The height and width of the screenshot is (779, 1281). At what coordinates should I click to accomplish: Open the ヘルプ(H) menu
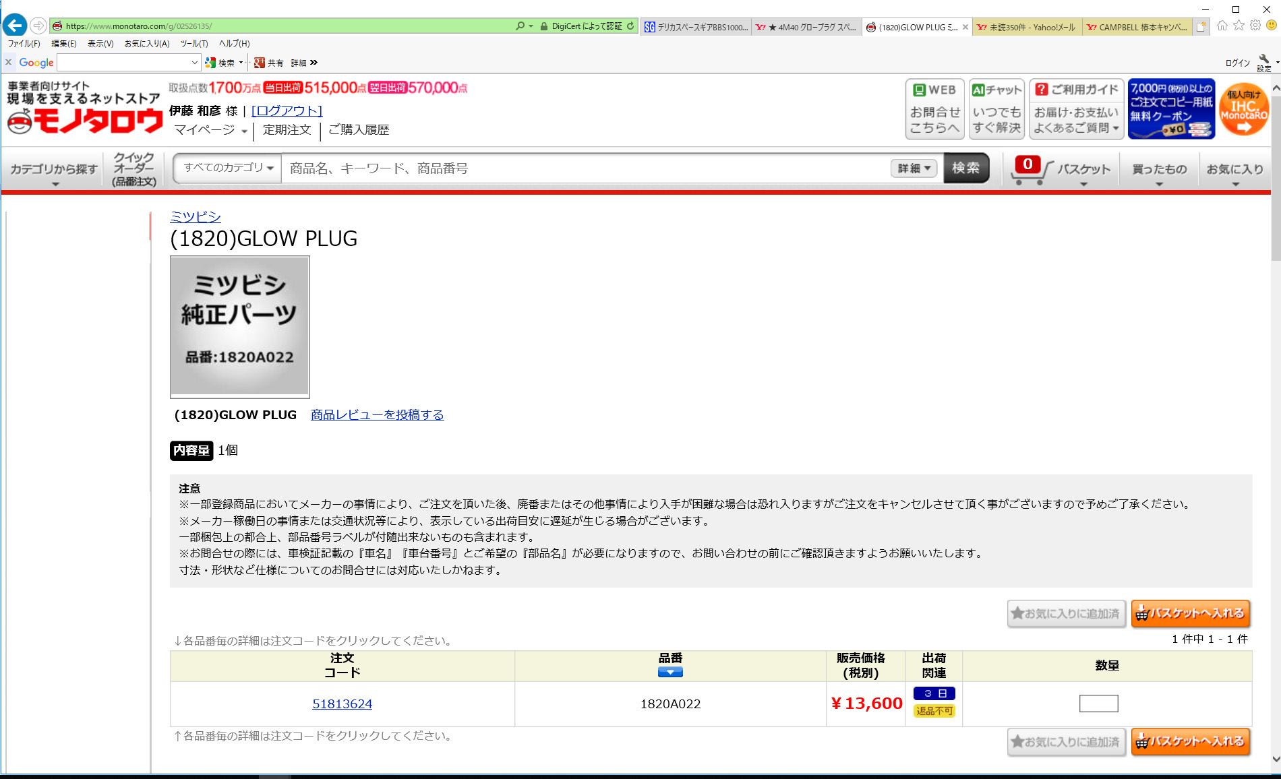pos(235,44)
